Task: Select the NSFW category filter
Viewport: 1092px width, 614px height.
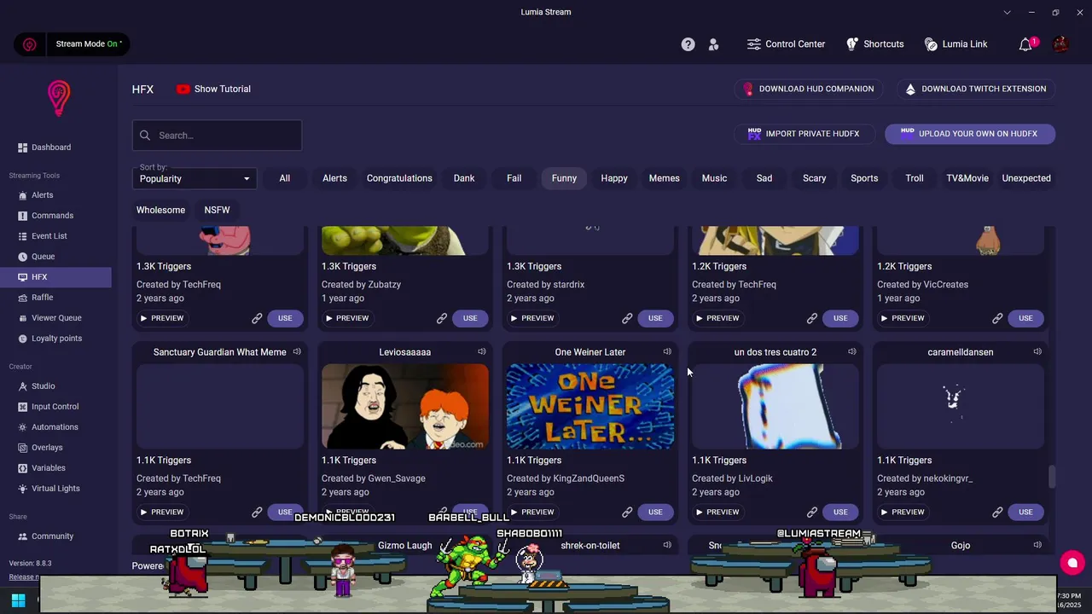Action: pyautogui.click(x=217, y=210)
